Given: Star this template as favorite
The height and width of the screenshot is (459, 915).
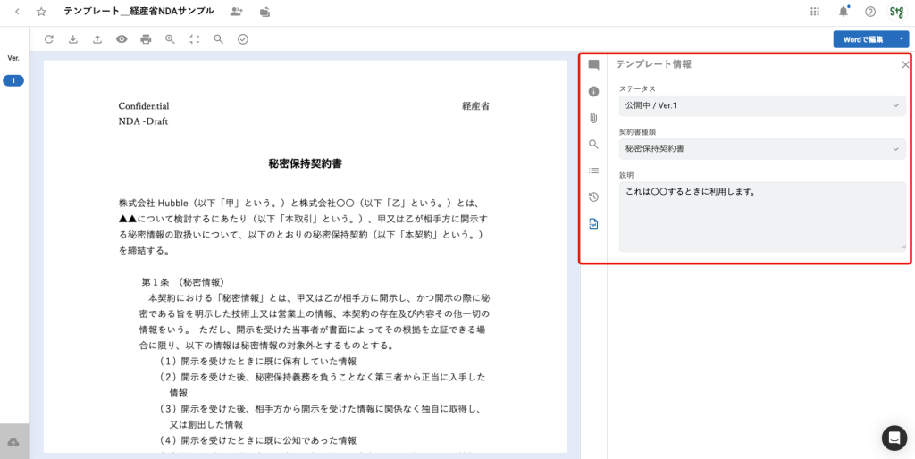Looking at the screenshot, I should point(41,12).
